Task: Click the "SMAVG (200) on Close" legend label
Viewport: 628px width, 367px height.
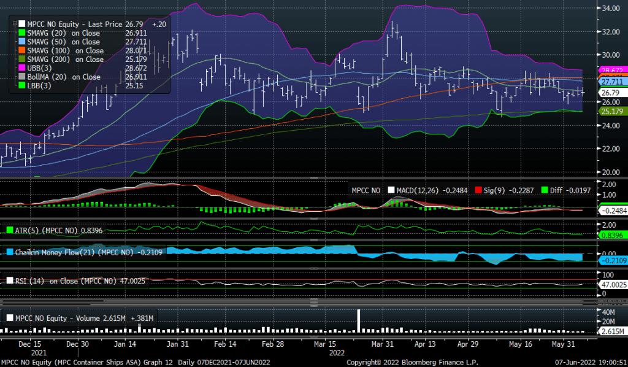Action: (65, 60)
